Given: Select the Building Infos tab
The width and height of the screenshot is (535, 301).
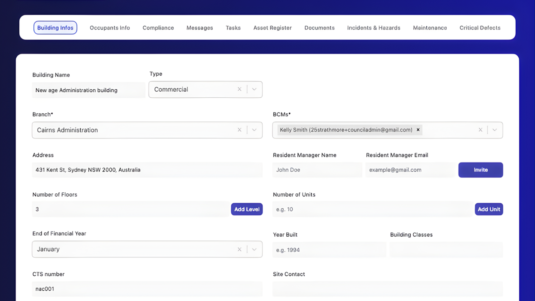Looking at the screenshot, I should (55, 28).
